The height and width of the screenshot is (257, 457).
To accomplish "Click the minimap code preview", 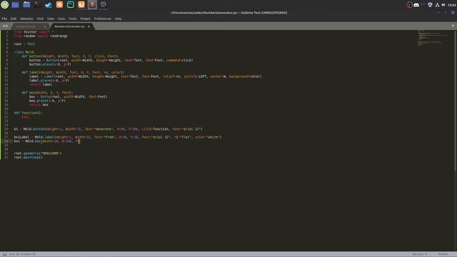I will pyautogui.click(x=433, y=38).
